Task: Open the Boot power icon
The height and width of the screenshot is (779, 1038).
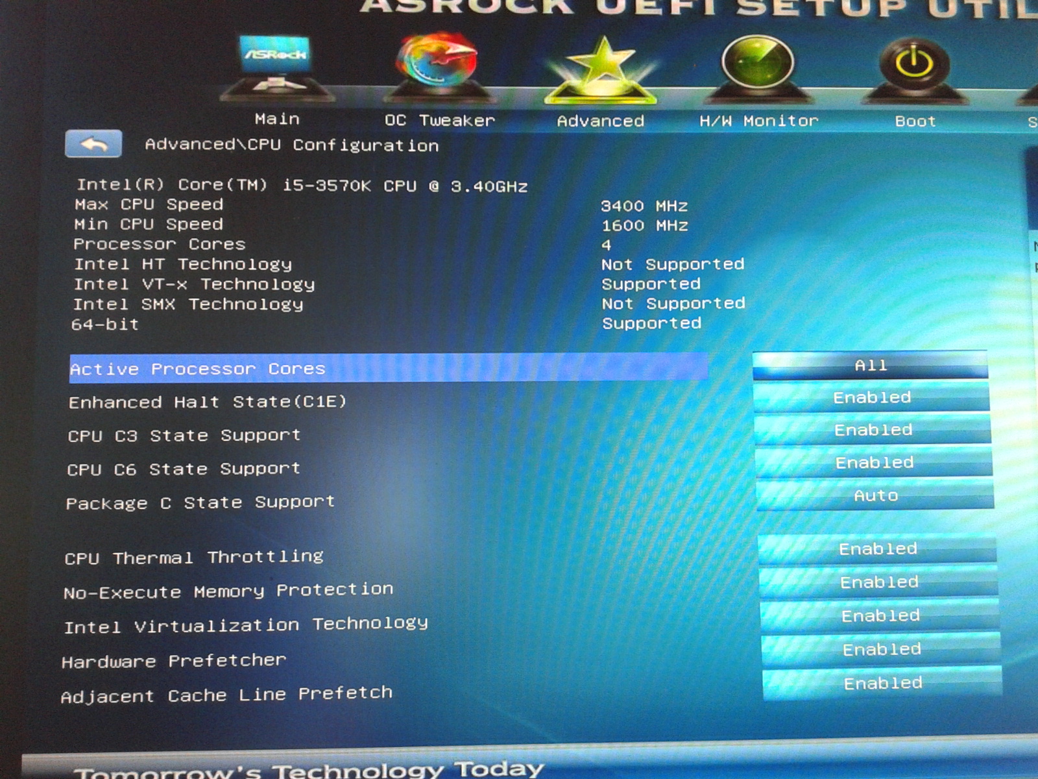Action: 914,70
